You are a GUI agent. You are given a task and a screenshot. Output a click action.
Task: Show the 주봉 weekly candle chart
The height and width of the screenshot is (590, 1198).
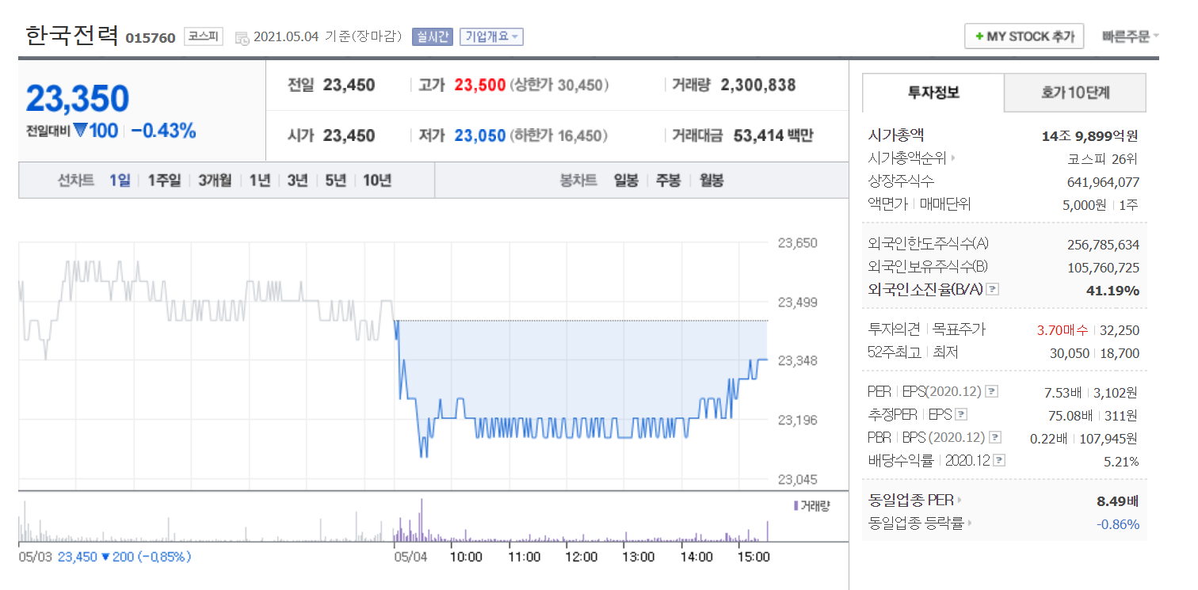[x=668, y=181]
